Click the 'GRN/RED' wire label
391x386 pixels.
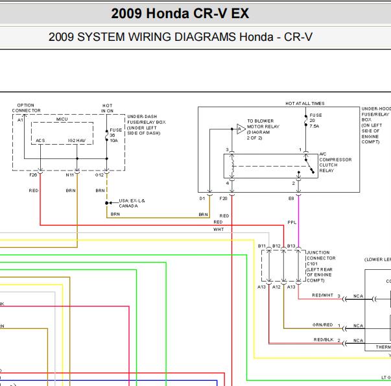tap(322, 324)
